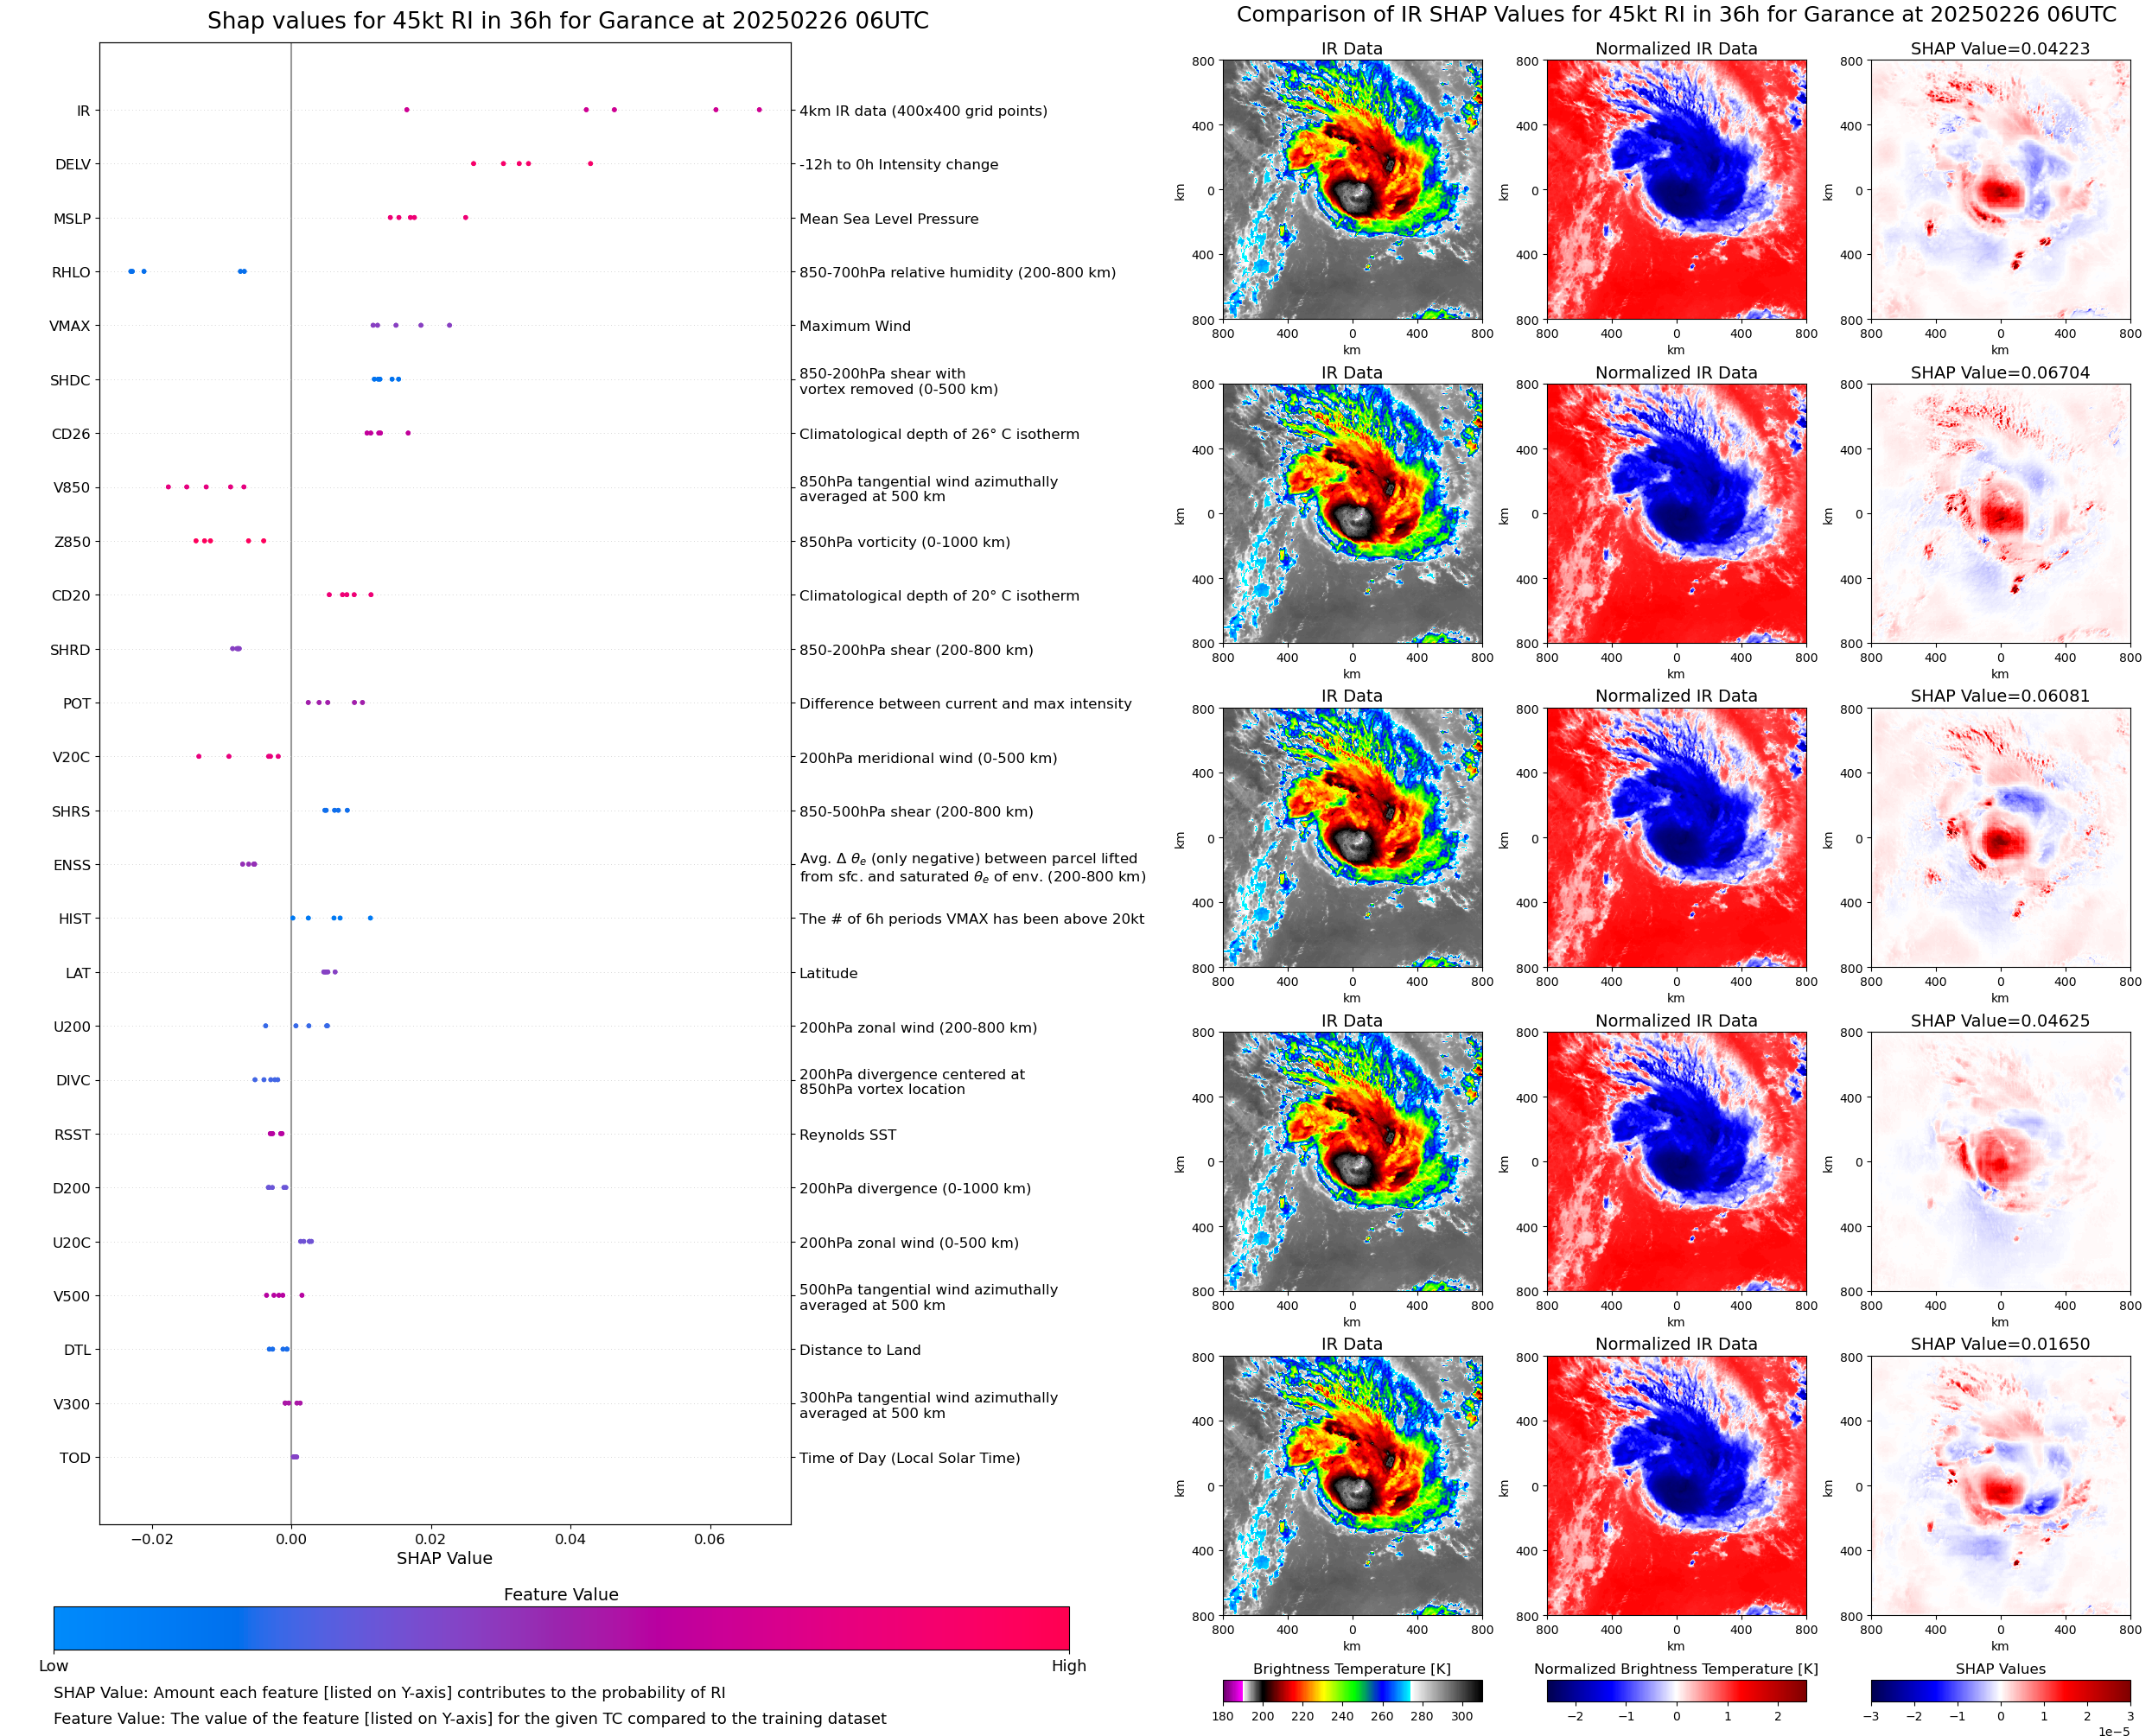Click the IR feature row label
The width and height of the screenshot is (2152, 1736).
[x=83, y=111]
